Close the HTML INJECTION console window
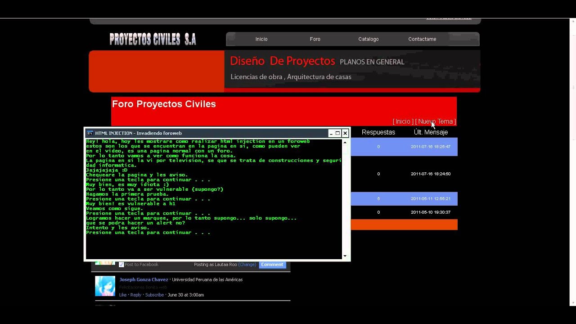The width and height of the screenshot is (576, 324). pos(345,133)
